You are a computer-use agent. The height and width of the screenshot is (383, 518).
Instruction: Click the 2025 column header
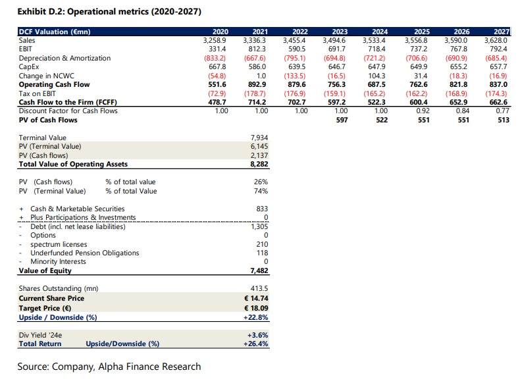point(422,32)
